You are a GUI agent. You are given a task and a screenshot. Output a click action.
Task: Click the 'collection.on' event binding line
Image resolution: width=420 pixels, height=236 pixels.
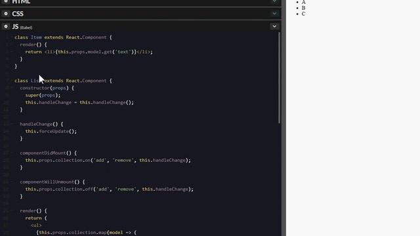coord(108,160)
